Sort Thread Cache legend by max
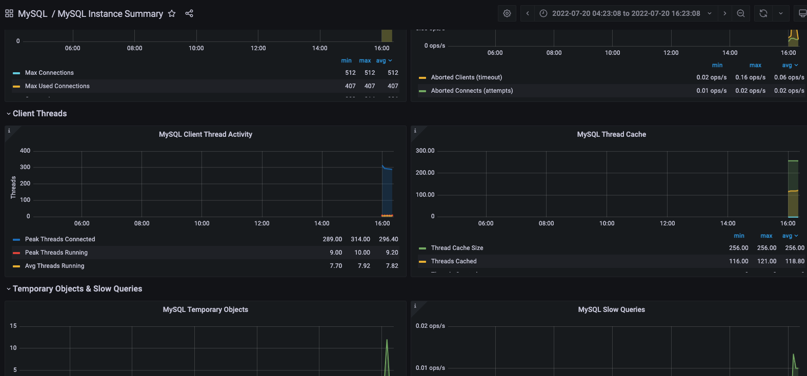Image resolution: width=807 pixels, height=376 pixels. tap(766, 236)
